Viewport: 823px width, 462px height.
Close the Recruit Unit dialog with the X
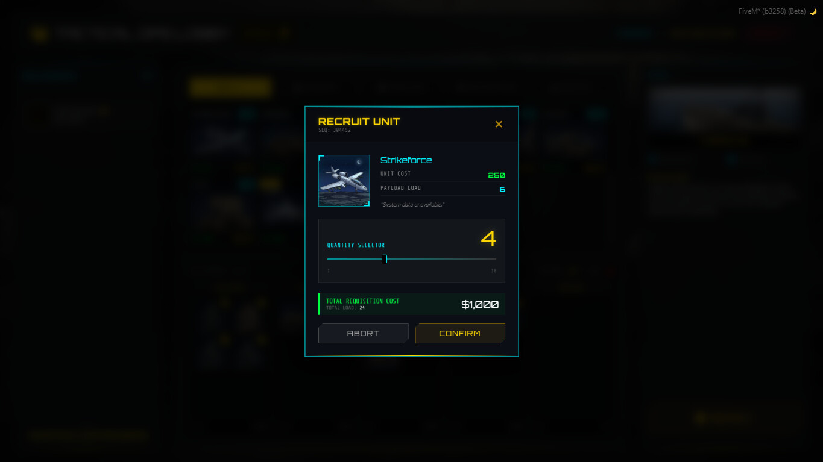[499, 124]
